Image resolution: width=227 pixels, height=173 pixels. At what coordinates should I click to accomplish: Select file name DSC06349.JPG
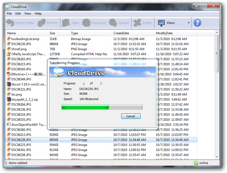pos(21,79)
